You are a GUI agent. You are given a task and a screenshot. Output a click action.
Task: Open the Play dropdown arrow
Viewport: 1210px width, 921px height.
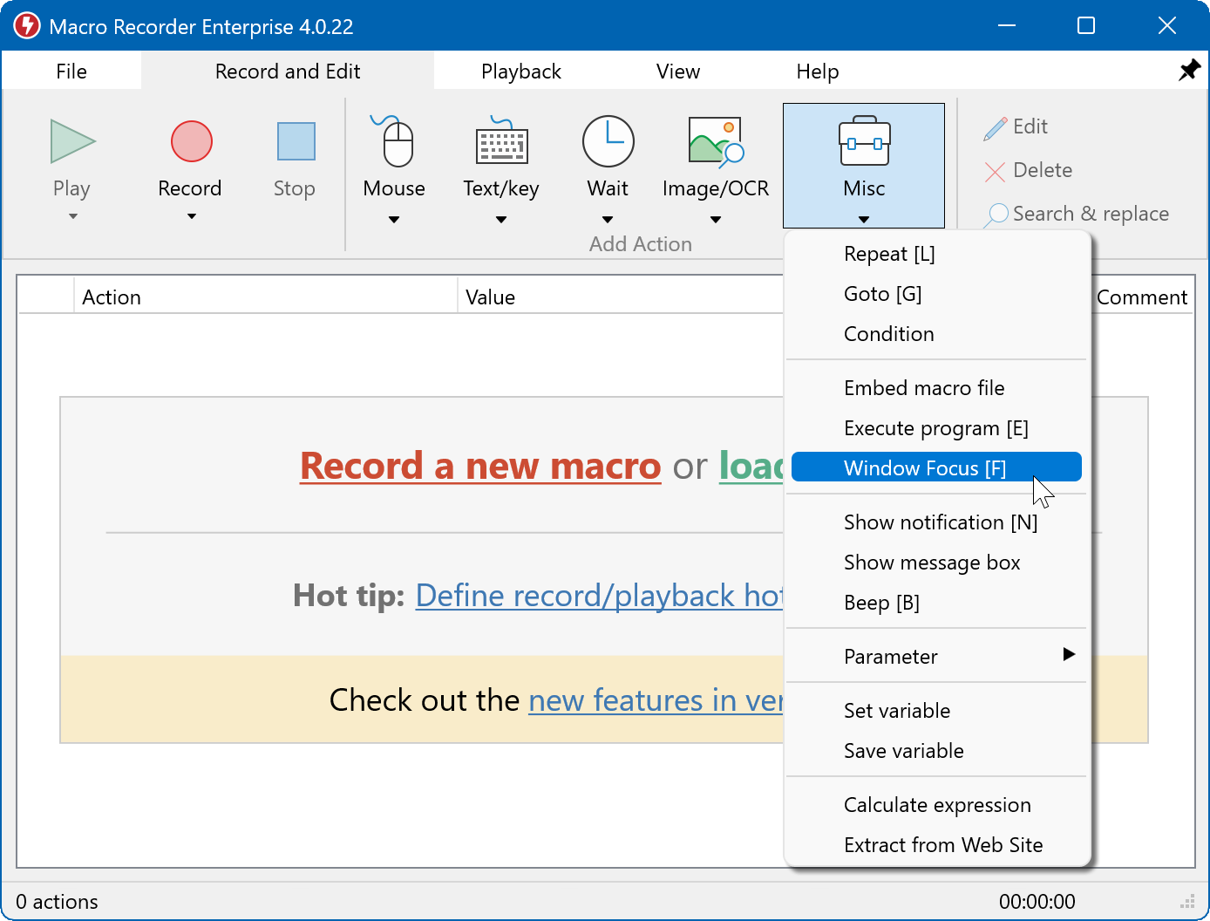click(x=71, y=216)
